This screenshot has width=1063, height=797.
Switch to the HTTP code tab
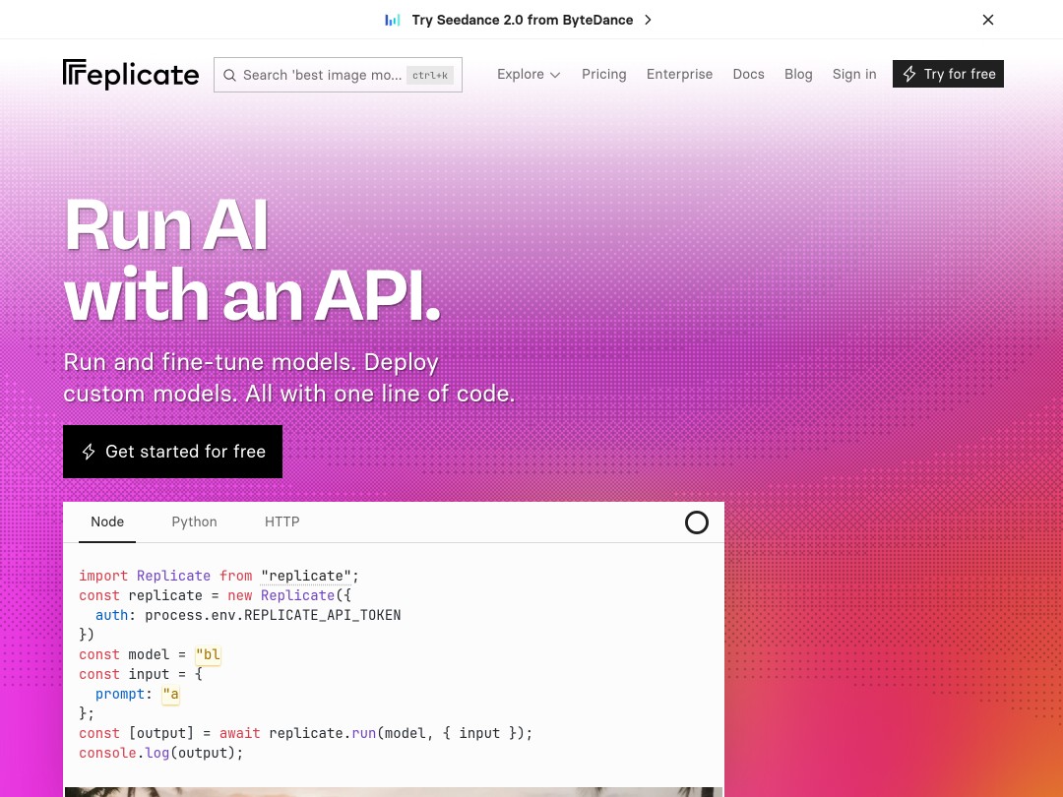pyautogui.click(x=282, y=521)
